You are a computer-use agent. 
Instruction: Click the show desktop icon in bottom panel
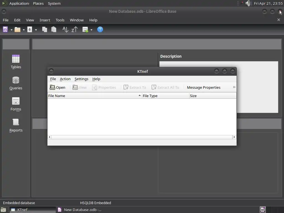click(3, 210)
